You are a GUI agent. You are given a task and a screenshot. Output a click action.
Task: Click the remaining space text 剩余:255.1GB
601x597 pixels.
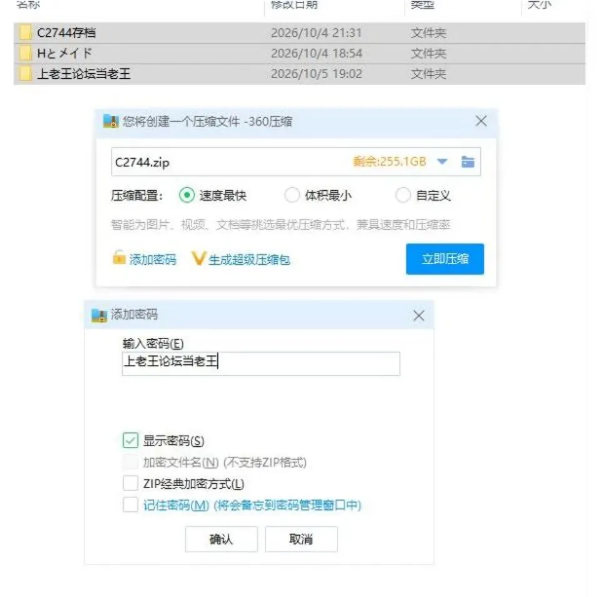(x=389, y=161)
